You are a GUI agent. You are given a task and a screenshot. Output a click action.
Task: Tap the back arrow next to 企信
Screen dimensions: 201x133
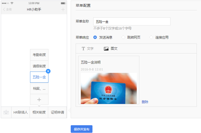4,9
